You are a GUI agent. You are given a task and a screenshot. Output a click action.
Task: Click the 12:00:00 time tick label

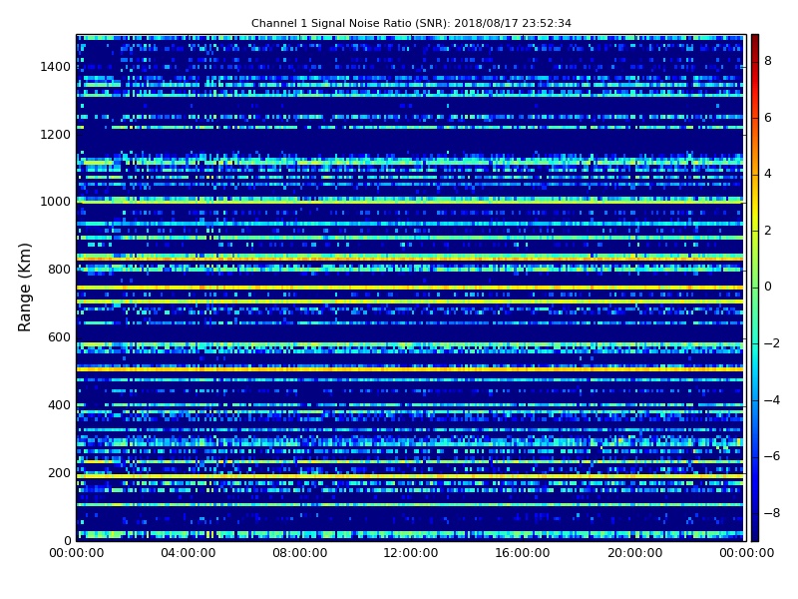pos(411,553)
